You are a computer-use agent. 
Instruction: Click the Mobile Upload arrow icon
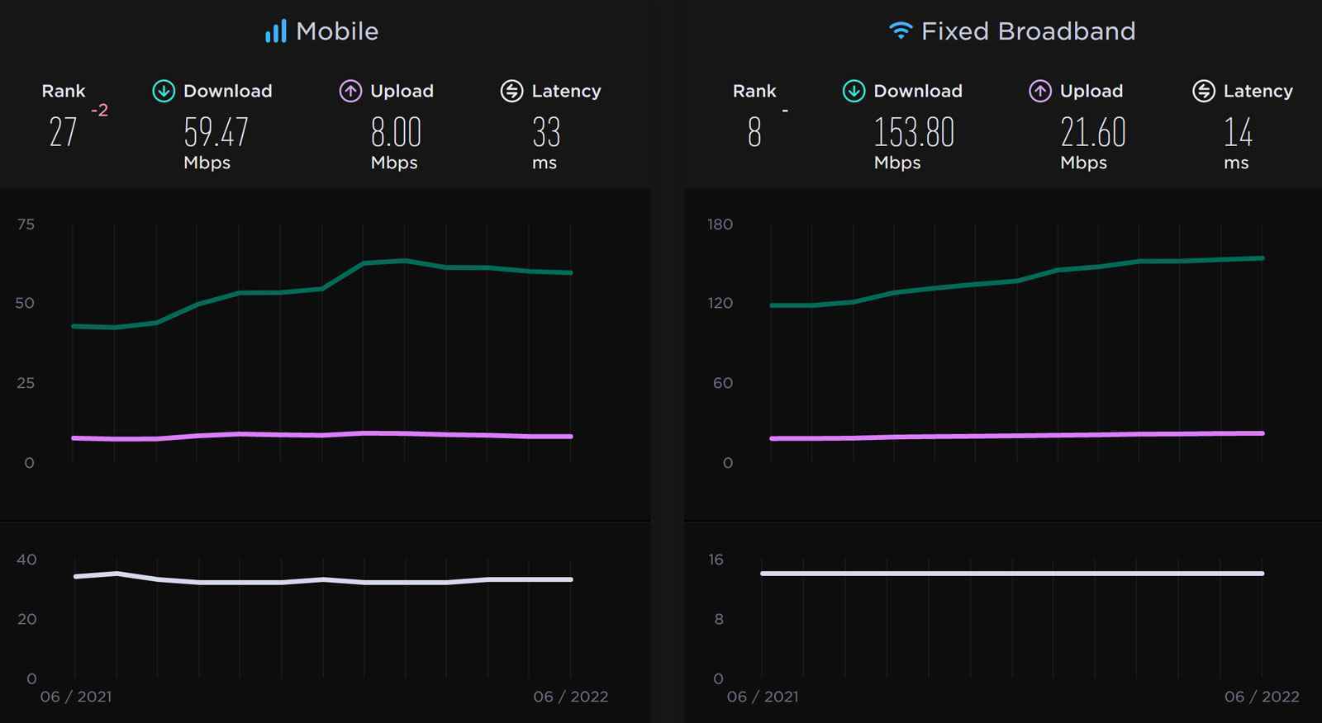click(x=350, y=91)
